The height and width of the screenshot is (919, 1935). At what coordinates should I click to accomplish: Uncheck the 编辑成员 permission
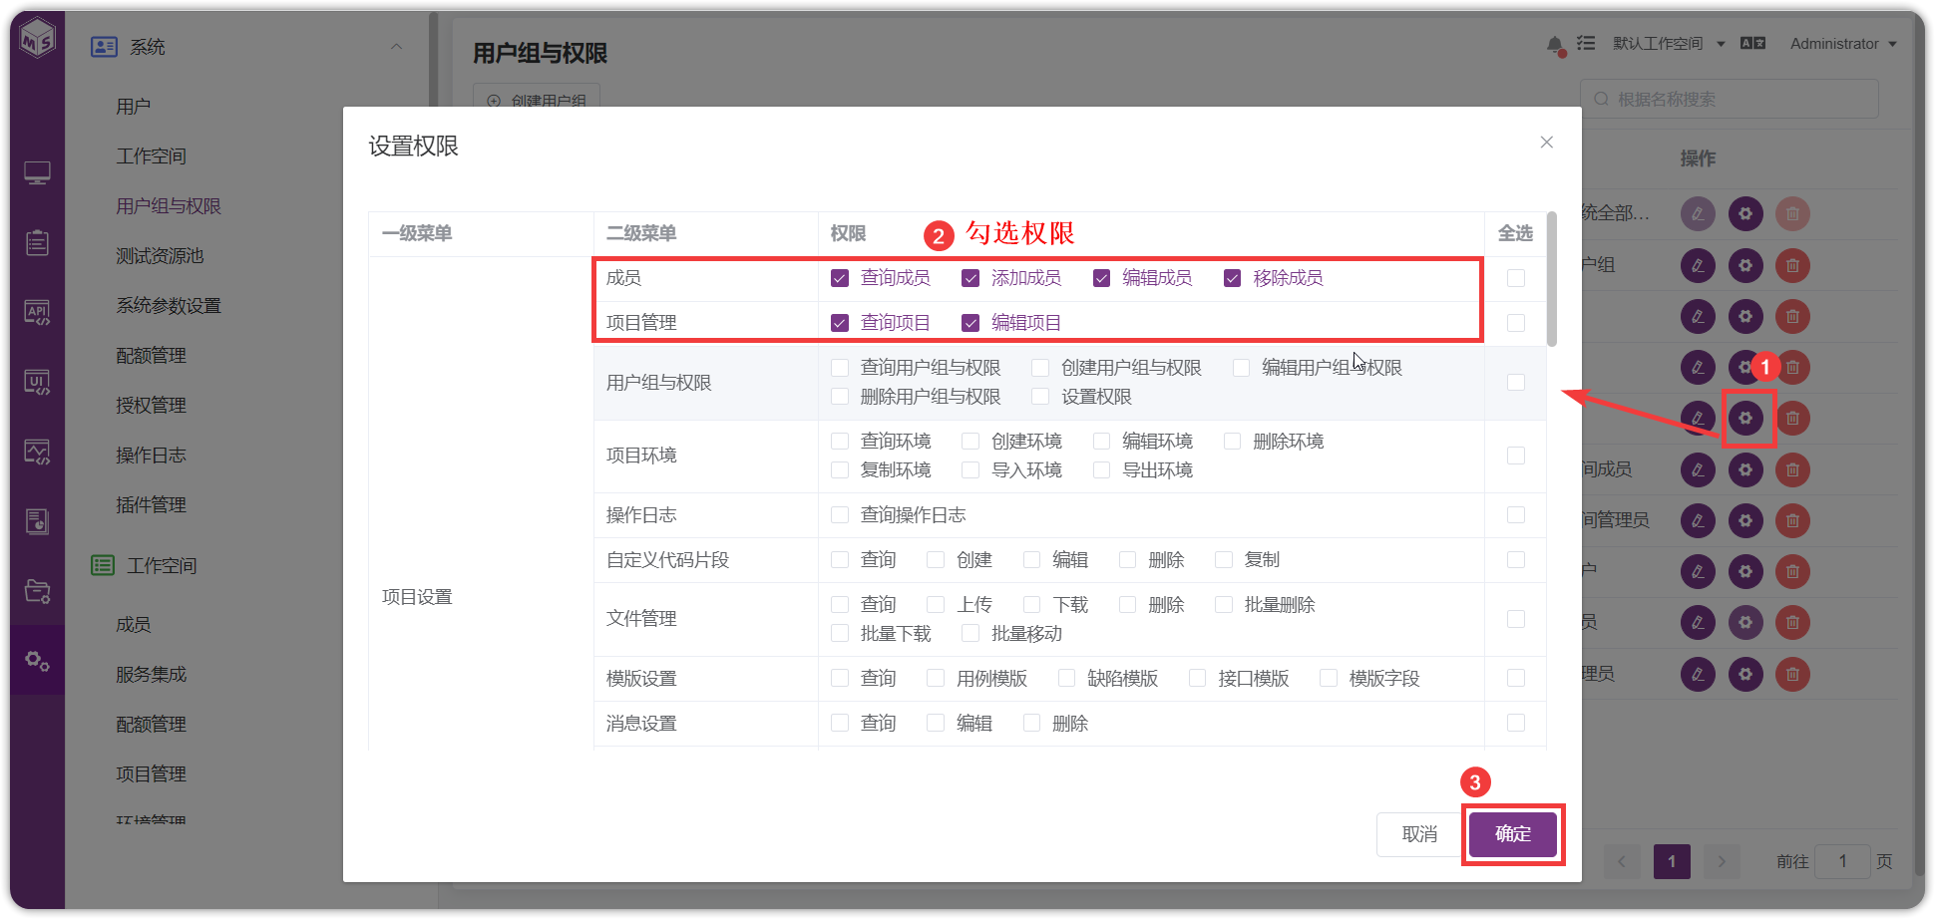1101,278
